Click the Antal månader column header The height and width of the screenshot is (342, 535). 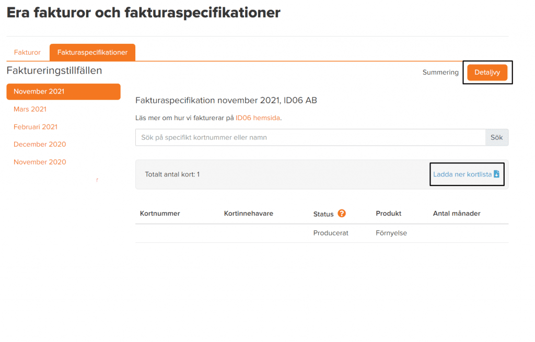coord(457,214)
